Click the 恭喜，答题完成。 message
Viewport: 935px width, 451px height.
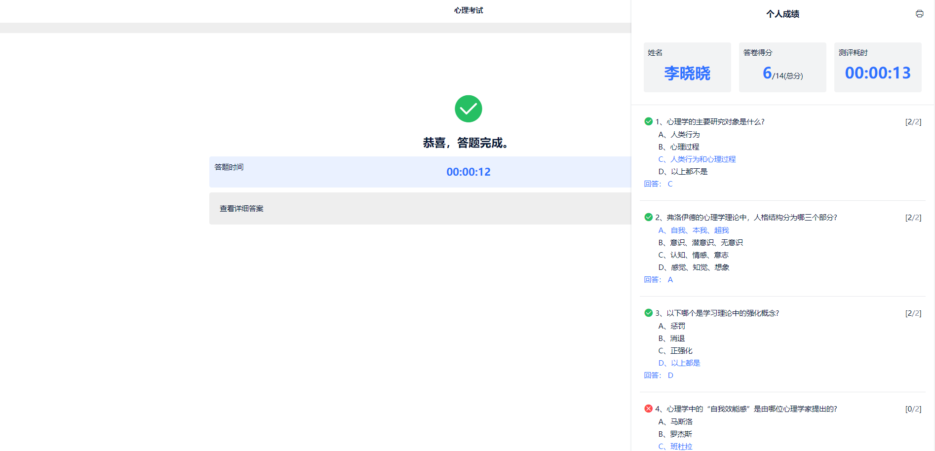pyautogui.click(x=466, y=143)
